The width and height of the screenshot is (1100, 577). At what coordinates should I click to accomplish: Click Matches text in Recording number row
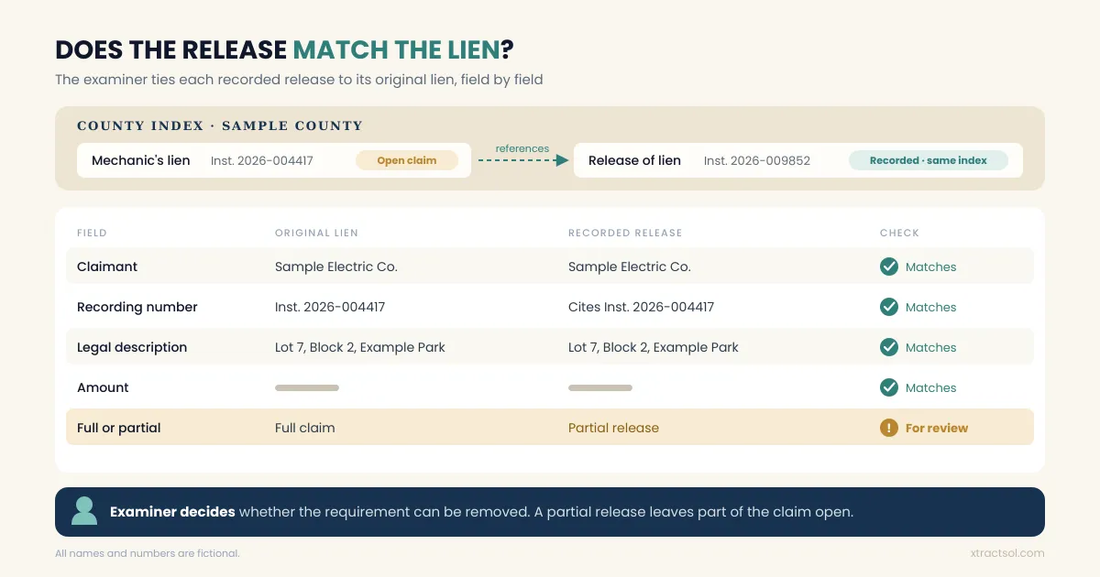[931, 307]
